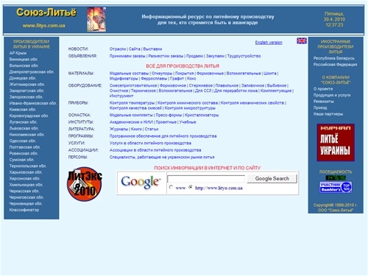Open Термическое equipment link
Screen dimensions: 368x276
point(144,91)
